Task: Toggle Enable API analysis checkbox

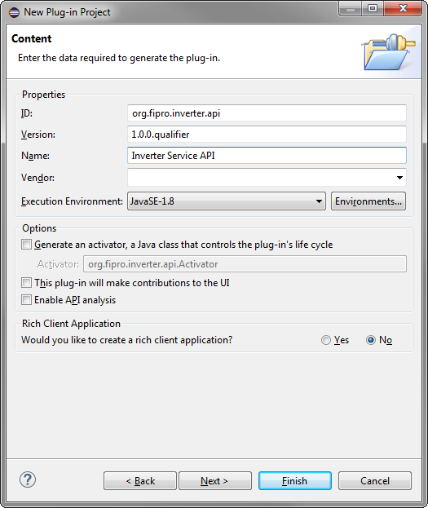Action: [26, 300]
